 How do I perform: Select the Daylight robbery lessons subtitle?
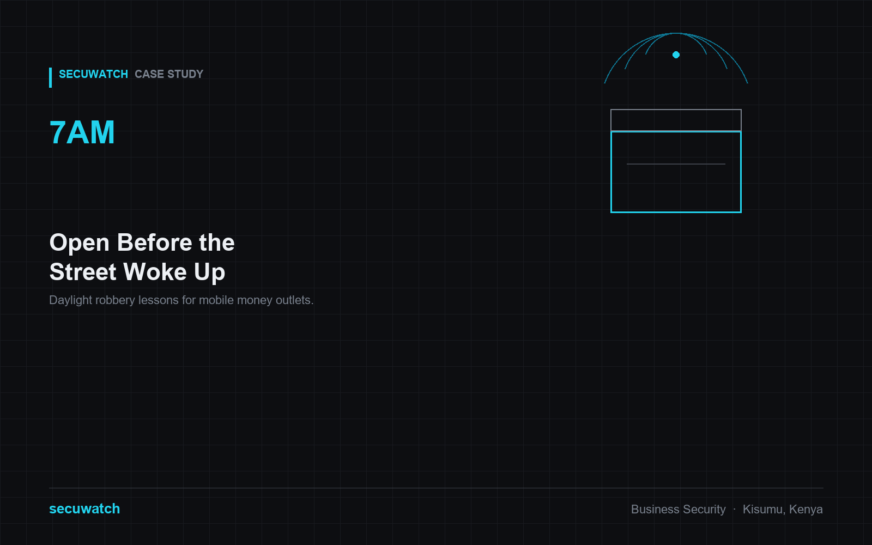coord(181,300)
